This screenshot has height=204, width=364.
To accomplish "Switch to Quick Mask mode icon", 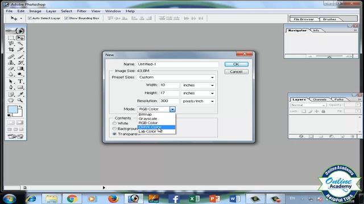I will [20, 122].
